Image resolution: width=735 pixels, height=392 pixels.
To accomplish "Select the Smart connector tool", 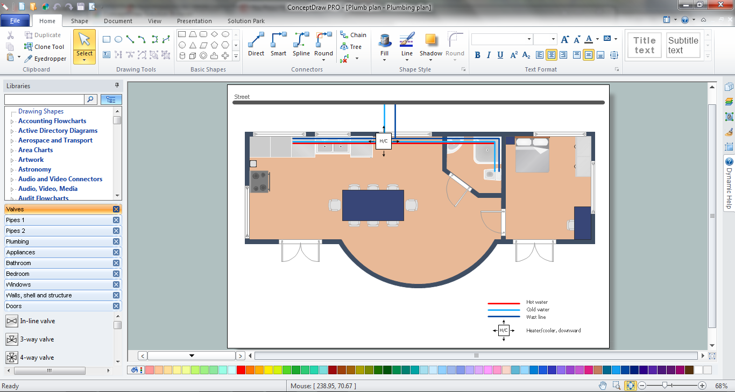I will point(278,44).
